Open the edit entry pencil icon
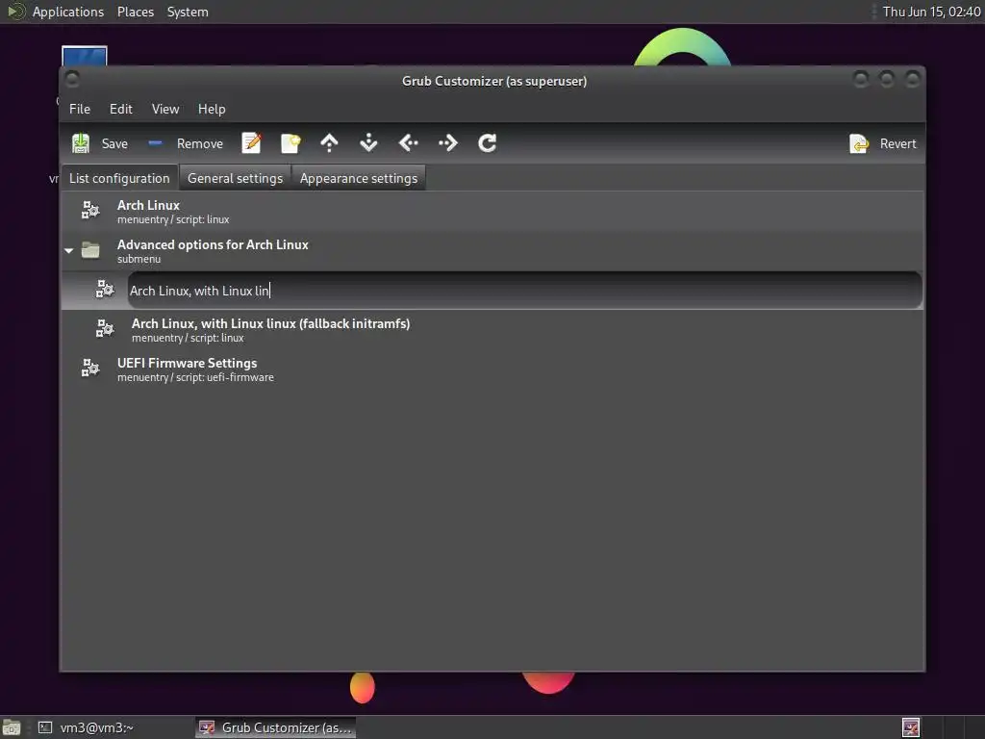Image resolution: width=985 pixels, height=739 pixels. click(x=251, y=143)
